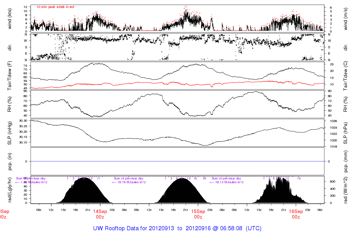Viewport: 355px width, 242px height.
Task: Select the "wind (m/s)" right axis label
Action: pyautogui.click(x=345, y=19)
